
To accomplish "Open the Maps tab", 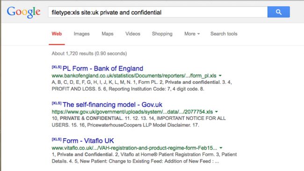I will (108, 34).
